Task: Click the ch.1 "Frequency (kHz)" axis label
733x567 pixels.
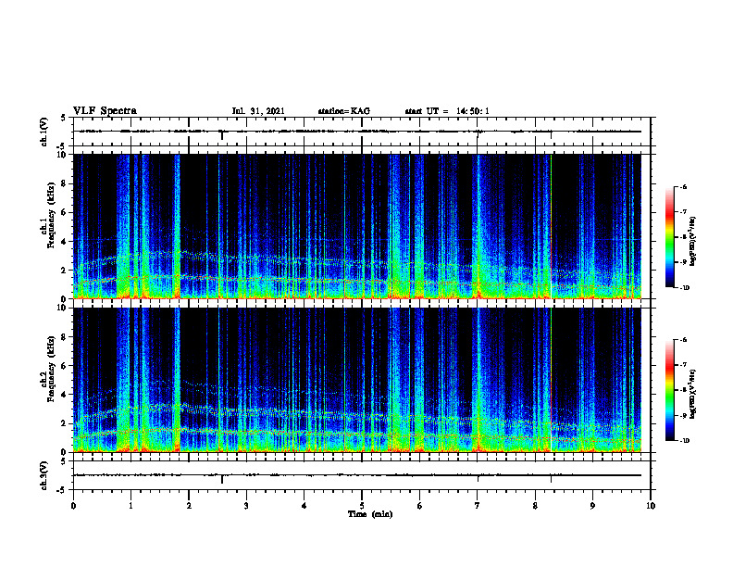Action: [x=51, y=216]
